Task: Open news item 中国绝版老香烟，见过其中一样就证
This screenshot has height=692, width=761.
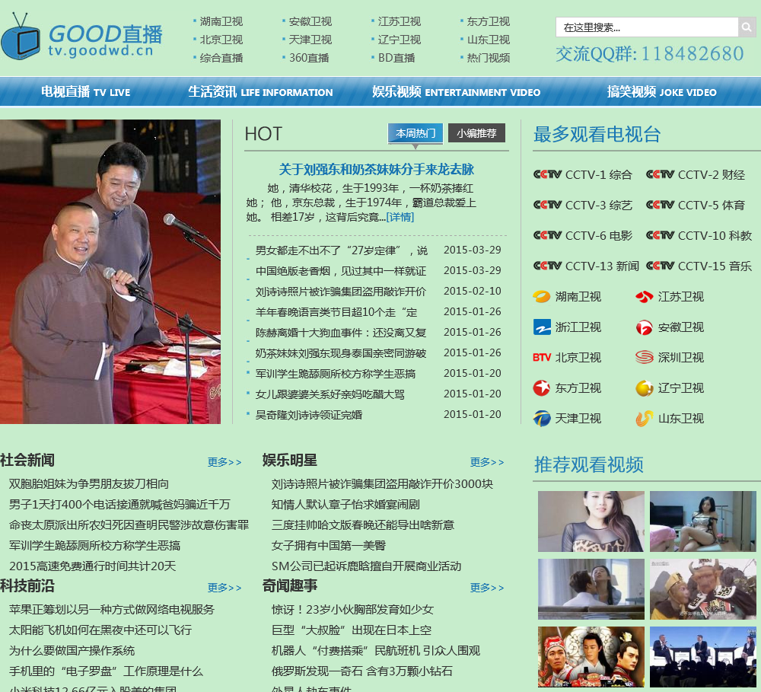Action: click(341, 271)
